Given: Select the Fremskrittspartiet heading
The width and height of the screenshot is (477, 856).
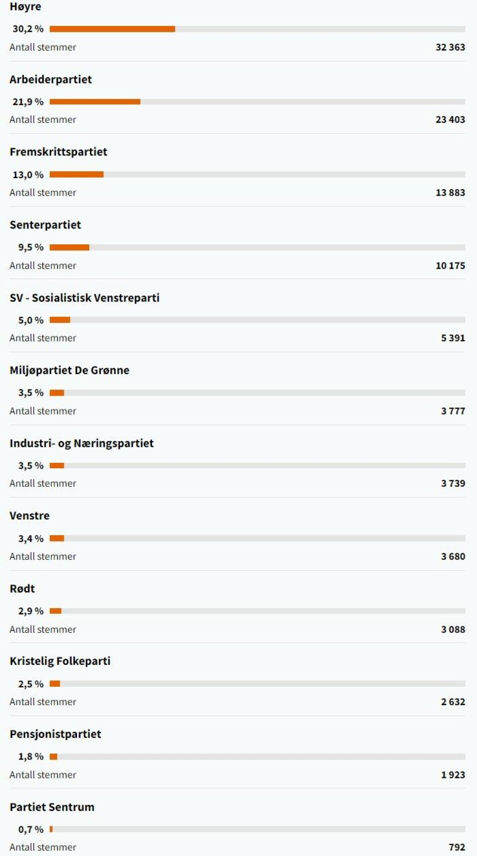Looking at the screenshot, I should (58, 152).
